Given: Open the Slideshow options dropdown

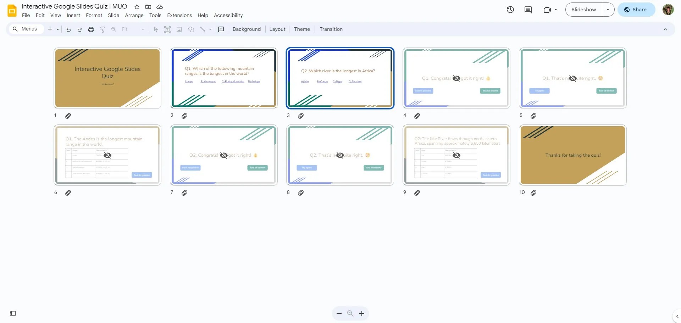Looking at the screenshot, I should [608, 10].
